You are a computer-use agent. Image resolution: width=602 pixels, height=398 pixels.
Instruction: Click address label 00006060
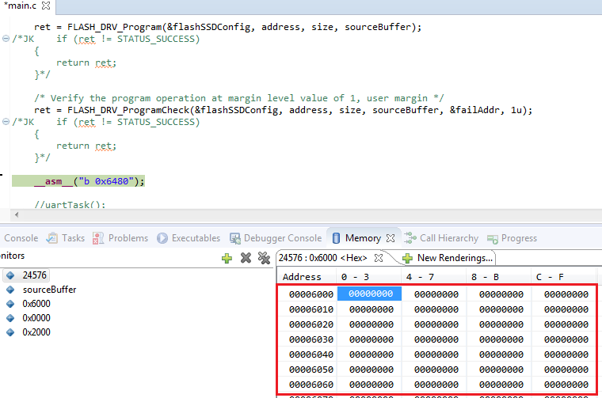311,385
